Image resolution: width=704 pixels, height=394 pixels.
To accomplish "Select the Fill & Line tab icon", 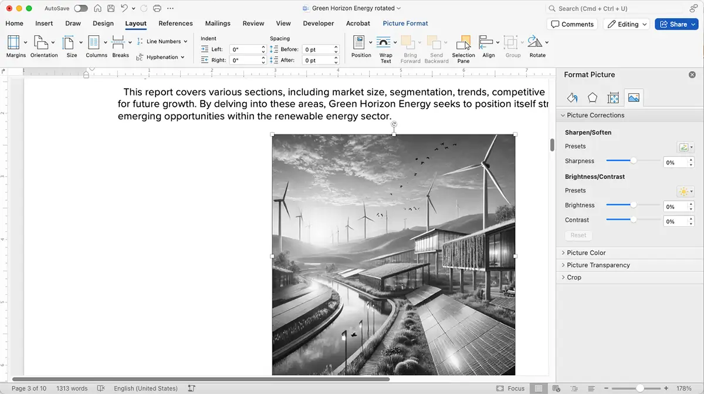I will [573, 97].
